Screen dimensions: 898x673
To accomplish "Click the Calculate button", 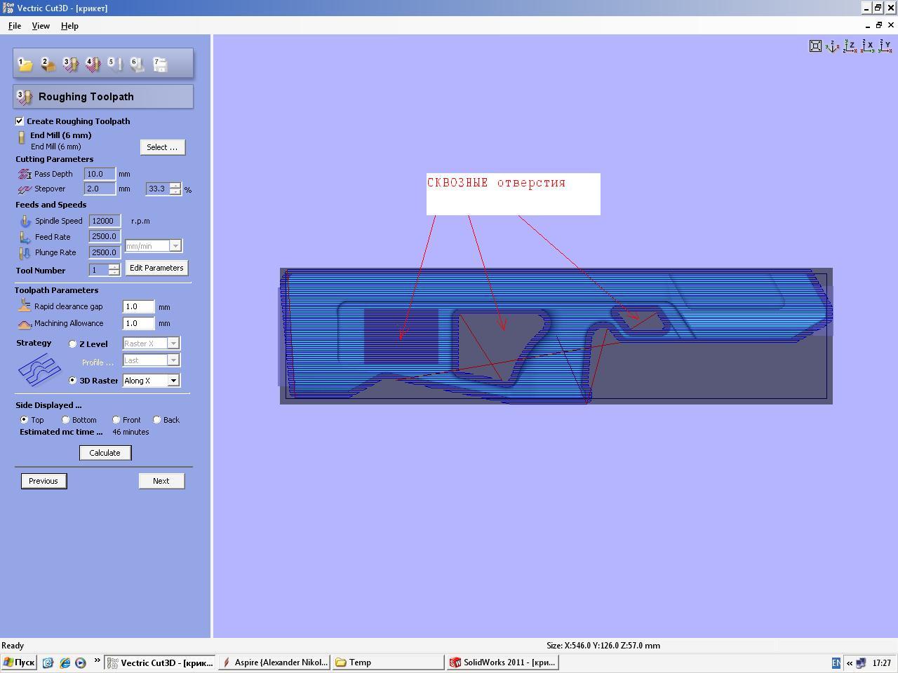I will (105, 453).
